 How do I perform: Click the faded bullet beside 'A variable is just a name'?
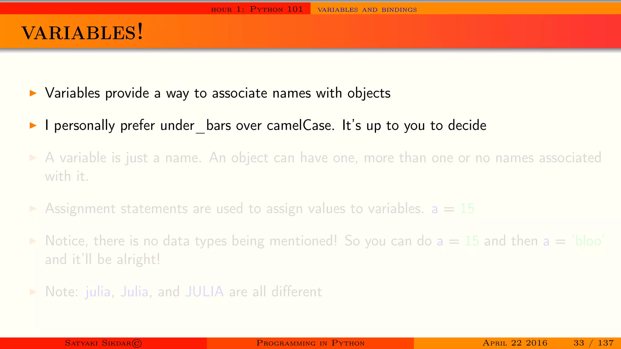point(33,158)
